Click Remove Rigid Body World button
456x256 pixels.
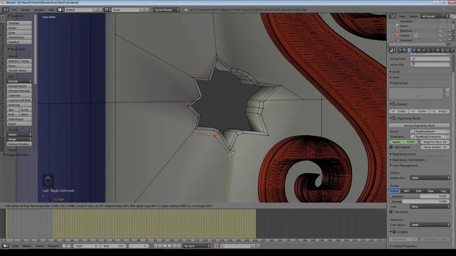pyautogui.click(x=419, y=125)
